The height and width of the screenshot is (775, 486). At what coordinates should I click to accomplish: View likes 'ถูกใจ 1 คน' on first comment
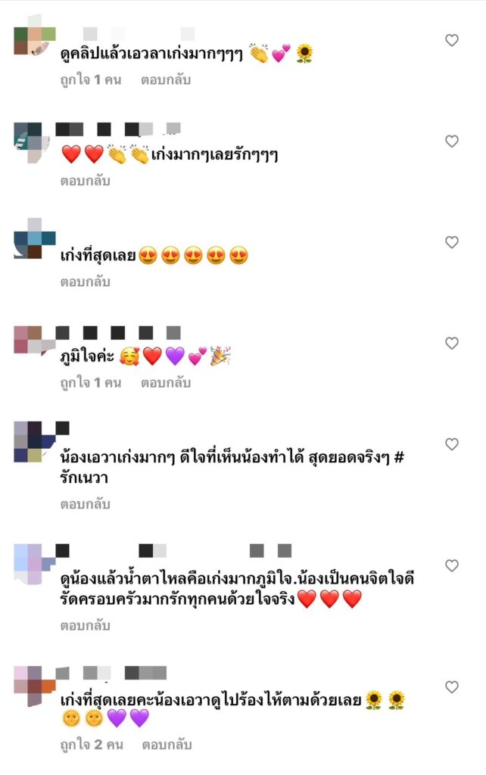coord(91,79)
